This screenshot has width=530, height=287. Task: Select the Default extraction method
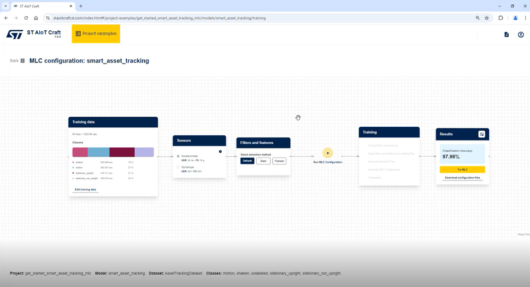coord(247,161)
